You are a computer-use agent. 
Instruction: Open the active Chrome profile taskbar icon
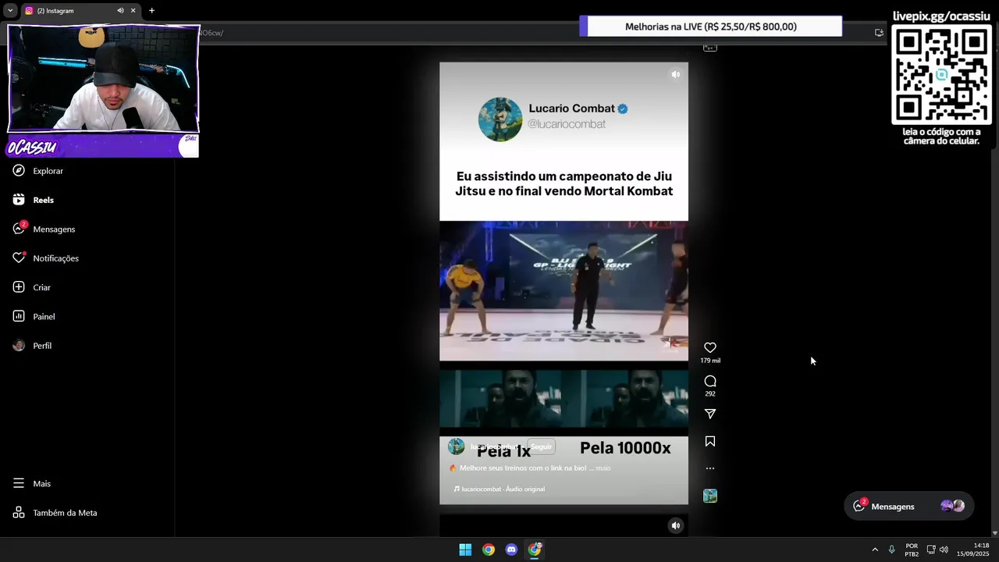535,550
